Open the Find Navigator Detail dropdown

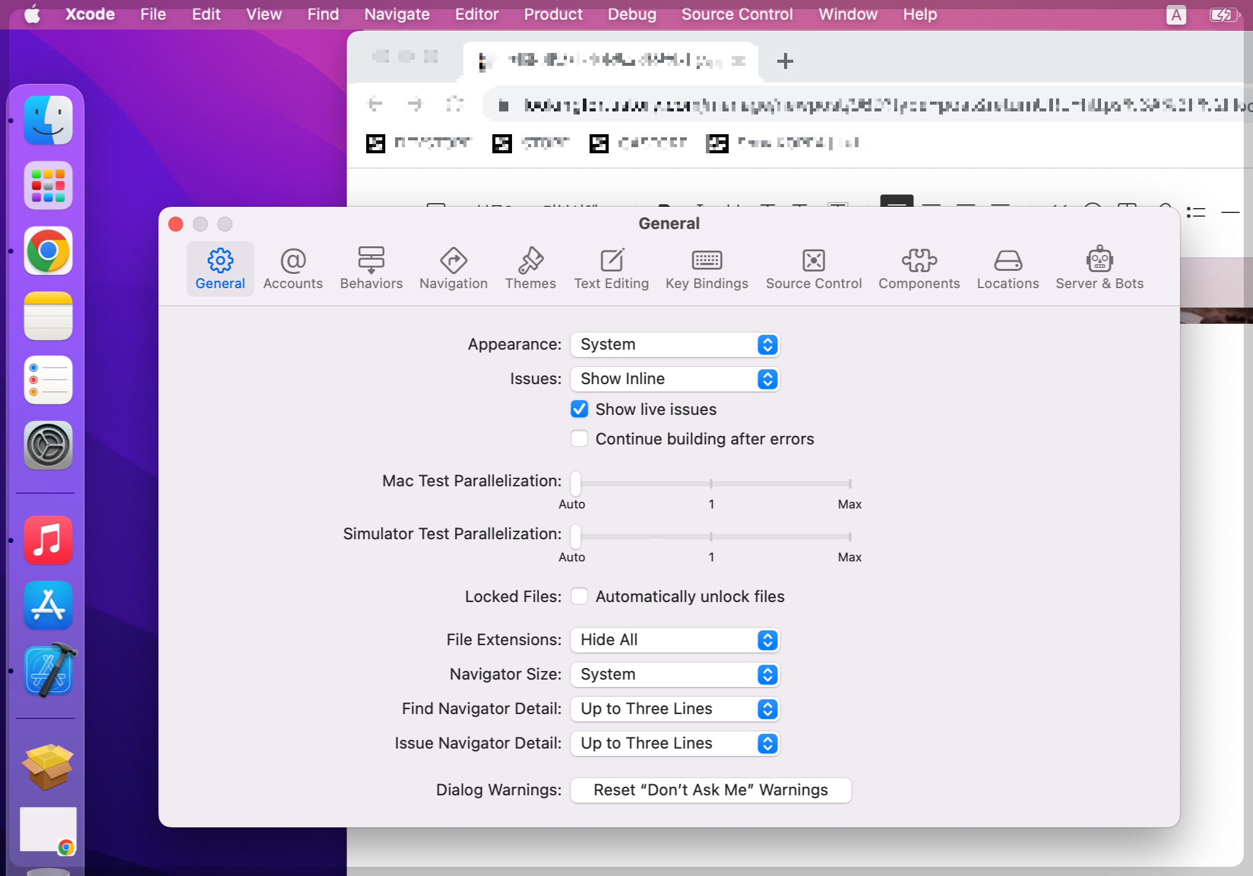click(675, 709)
